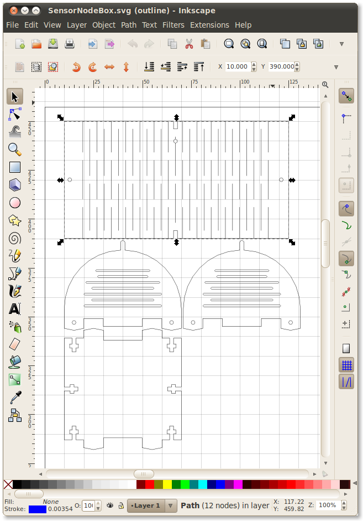The height and width of the screenshot is (521, 363).
Task: Pick the color Dropper tool
Action: (x=15, y=398)
